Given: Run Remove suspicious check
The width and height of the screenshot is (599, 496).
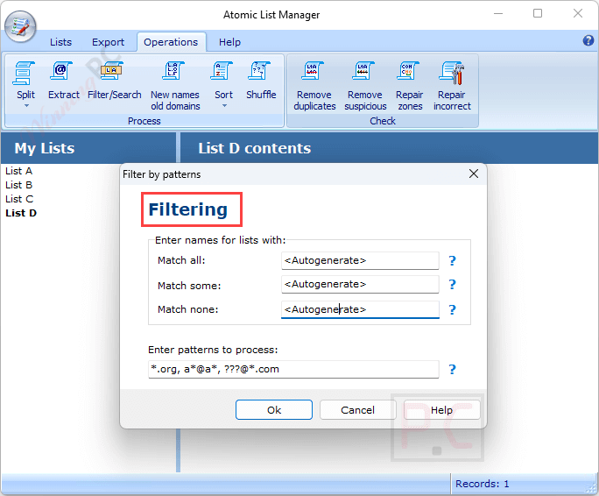Looking at the screenshot, I should click(365, 86).
